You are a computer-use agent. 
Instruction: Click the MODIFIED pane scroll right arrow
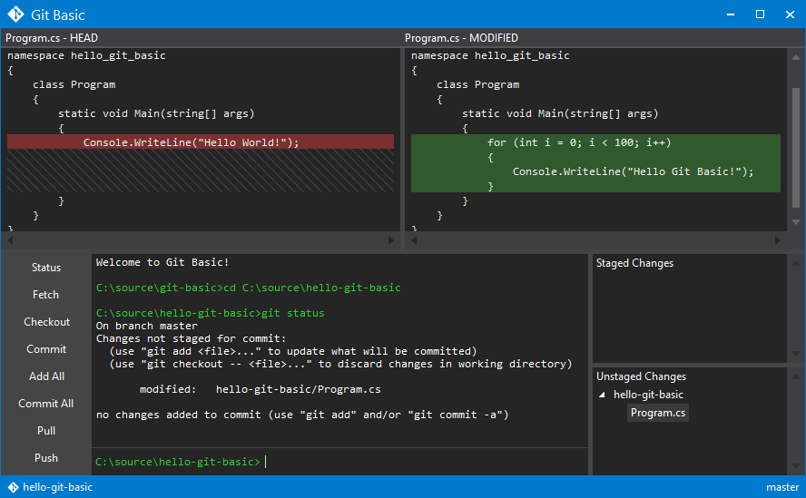point(777,240)
